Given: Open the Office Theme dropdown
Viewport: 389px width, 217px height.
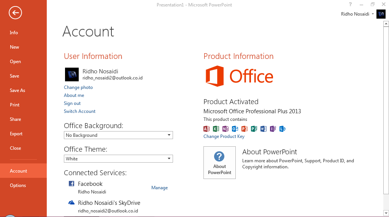Looking at the screenshot, I should [118, 159].
